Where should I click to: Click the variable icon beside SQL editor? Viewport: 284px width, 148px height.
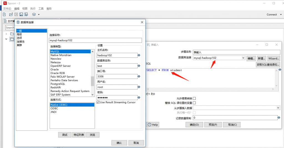tap(280, 70)
